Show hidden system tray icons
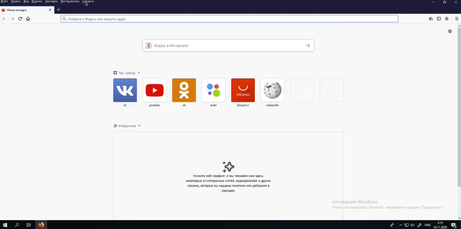The height and width of the screenshot is (229, 461). (x=401, y=225)
